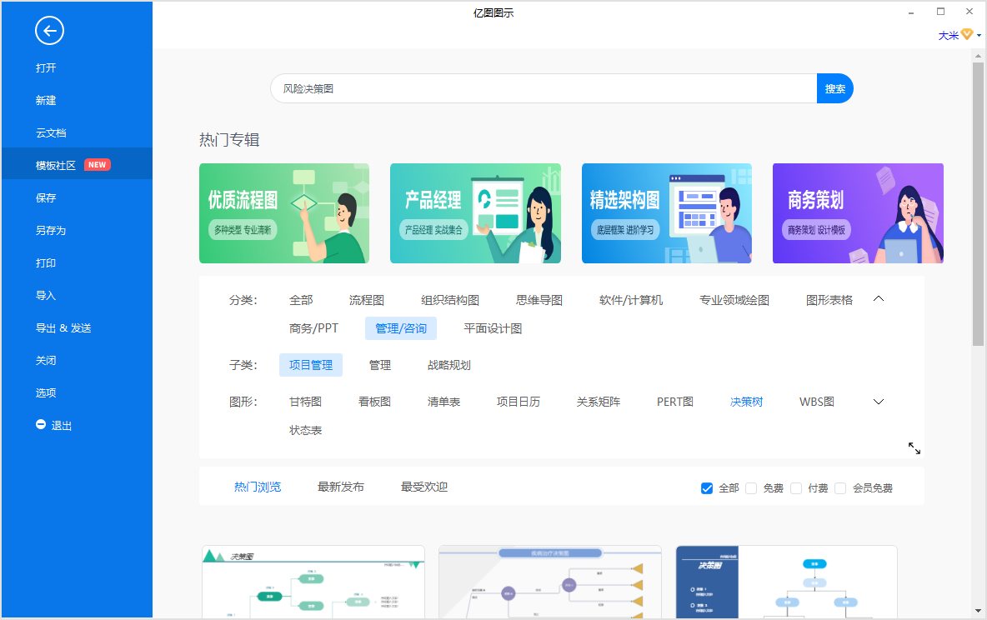Choose the 甘特图 shape type
Screen dimensions: 987x620
click(x=305, y=402)
